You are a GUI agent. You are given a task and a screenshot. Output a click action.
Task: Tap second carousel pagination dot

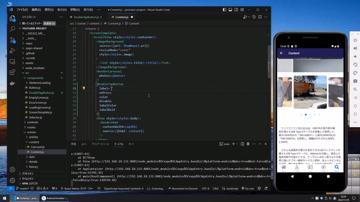pyautogui.click(x=306, y=114)
